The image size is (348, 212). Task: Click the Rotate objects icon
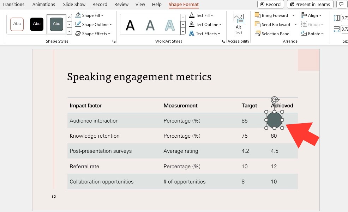click(304, 33)
